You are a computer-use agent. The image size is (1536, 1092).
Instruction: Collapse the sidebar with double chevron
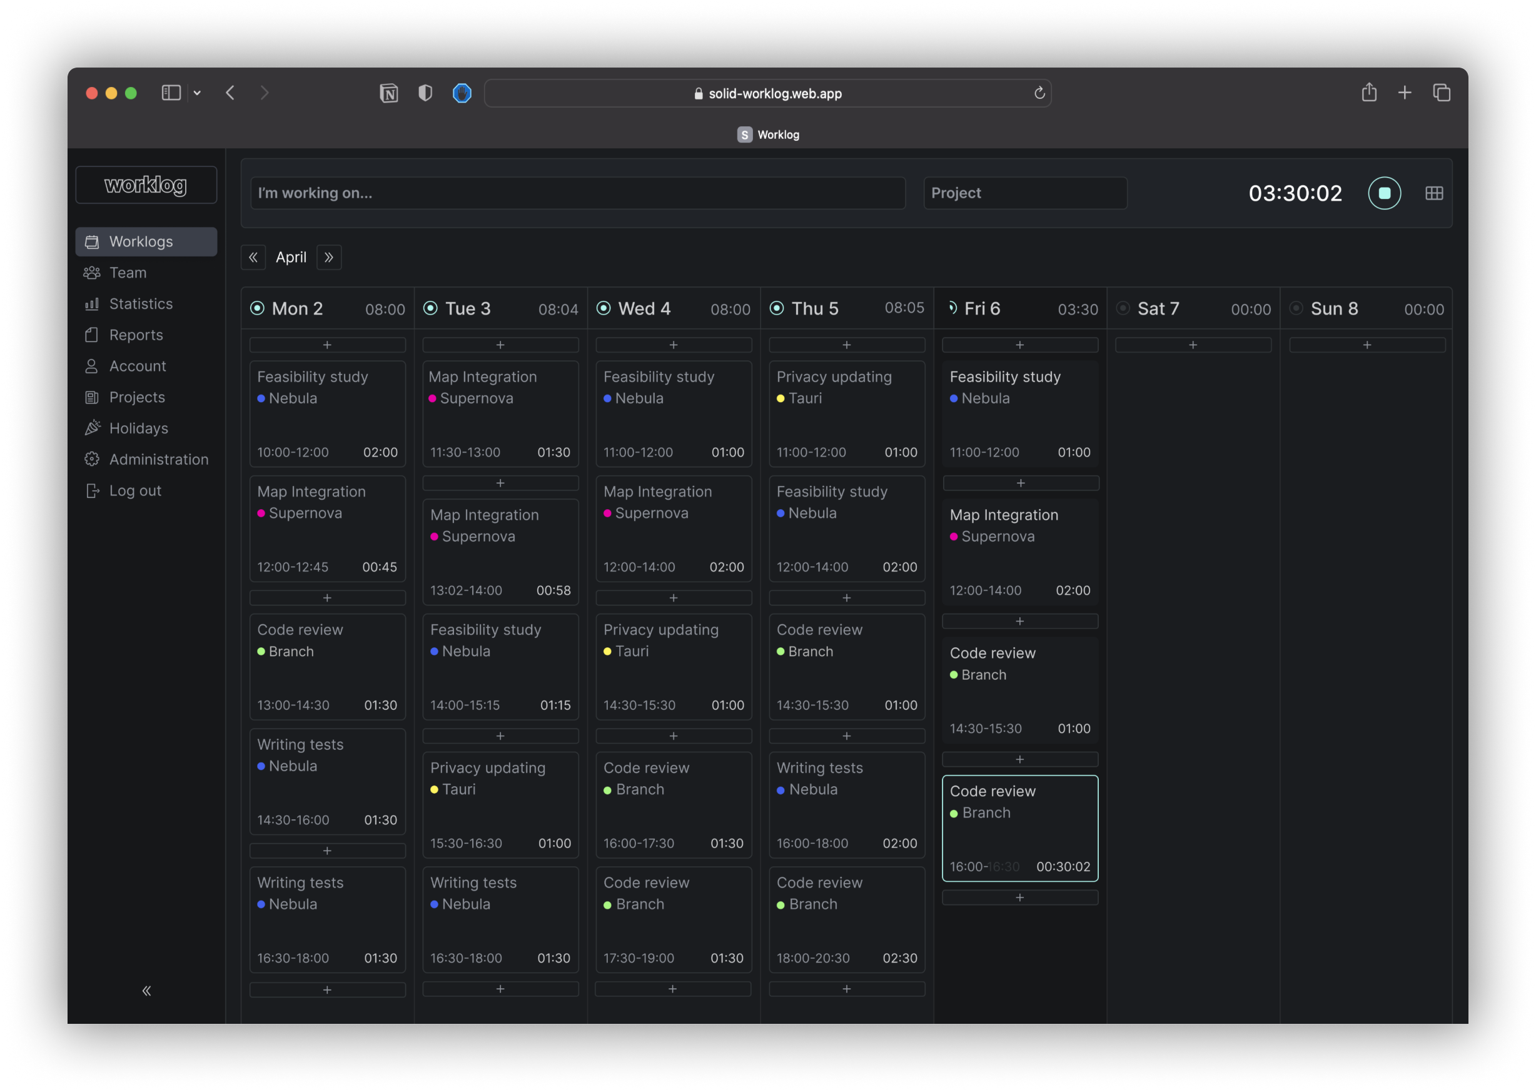tap(146, 991)
